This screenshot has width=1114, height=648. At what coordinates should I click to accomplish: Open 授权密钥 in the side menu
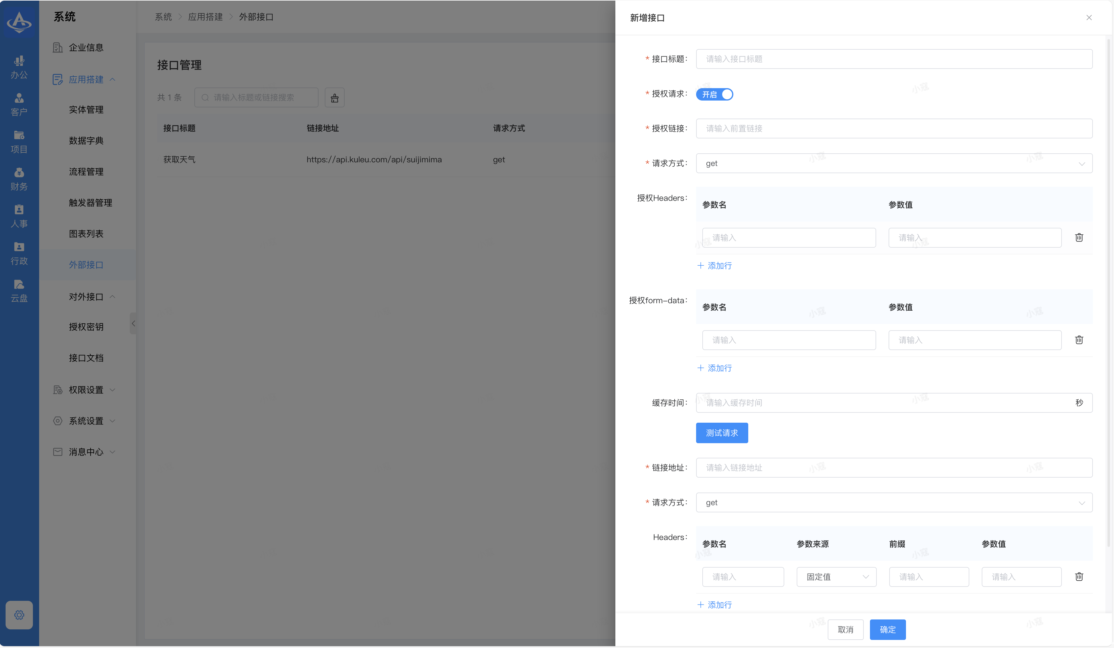tap(86, 327)
